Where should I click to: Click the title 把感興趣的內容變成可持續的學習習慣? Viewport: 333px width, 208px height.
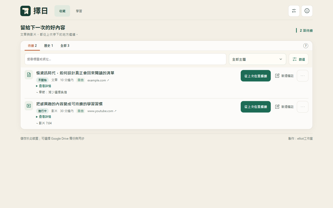[69, 104]
